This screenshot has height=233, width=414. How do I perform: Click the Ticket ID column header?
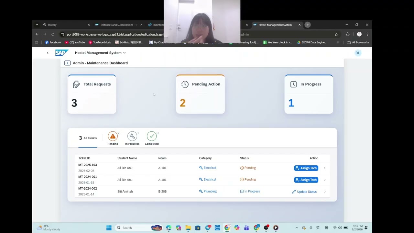(84, 158)
